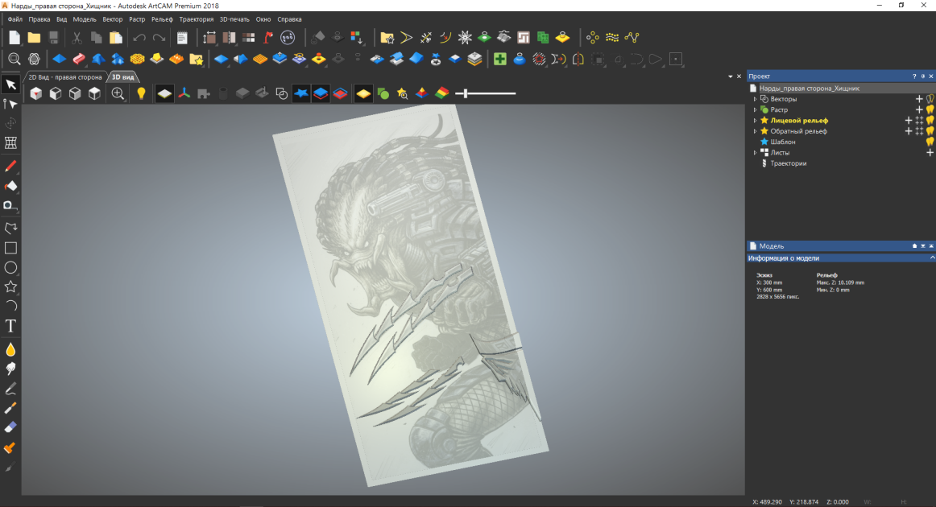
Task: Select the node editing tool
Action: point(10,104)
